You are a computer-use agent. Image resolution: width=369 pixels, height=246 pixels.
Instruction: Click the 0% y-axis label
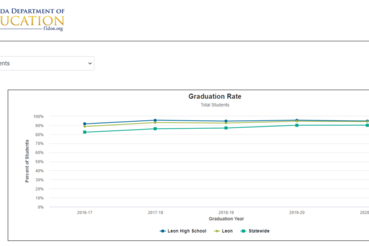coord(41,207)
